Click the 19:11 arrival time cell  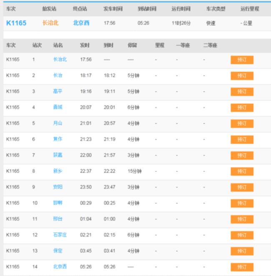click(110, 91)
